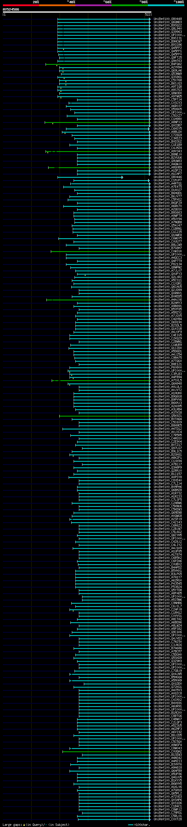
Task: Click hit label UniRef100_Q2LXR2
Action: tap(168, 277)
